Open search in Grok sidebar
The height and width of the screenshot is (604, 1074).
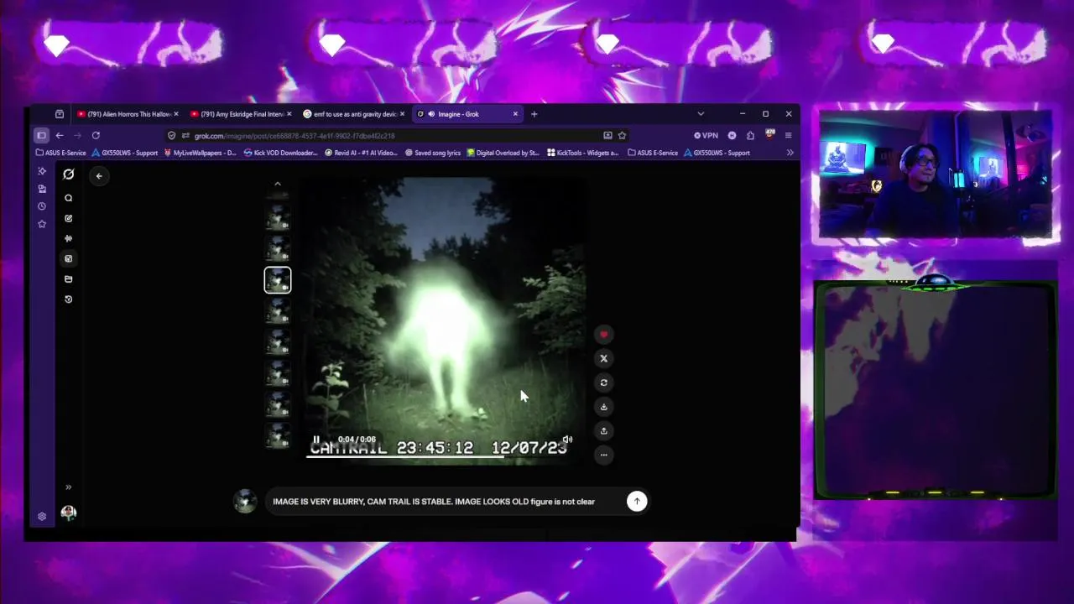click(69, 199)
